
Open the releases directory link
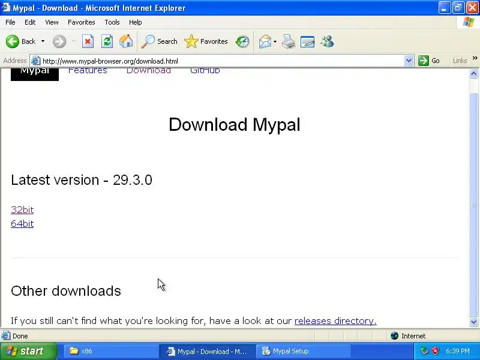click(335, 321)
